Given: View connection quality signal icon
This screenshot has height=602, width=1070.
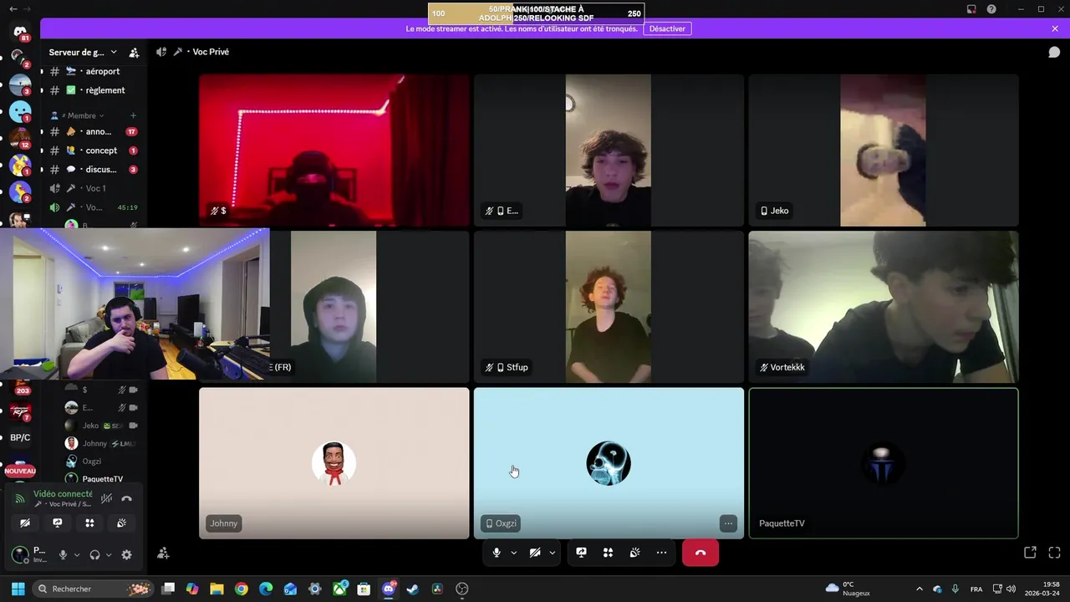Looking at the screenshot, I should [x=20, y=498].
